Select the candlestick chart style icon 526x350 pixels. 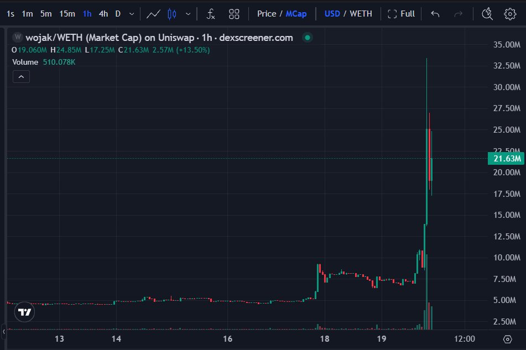[x=171, y=13]
